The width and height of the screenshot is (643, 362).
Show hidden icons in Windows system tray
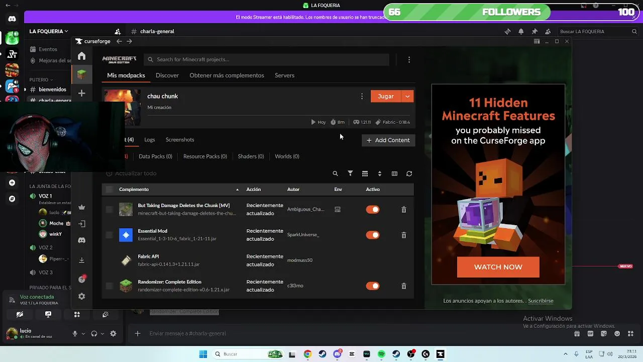(x=566, y=354)
